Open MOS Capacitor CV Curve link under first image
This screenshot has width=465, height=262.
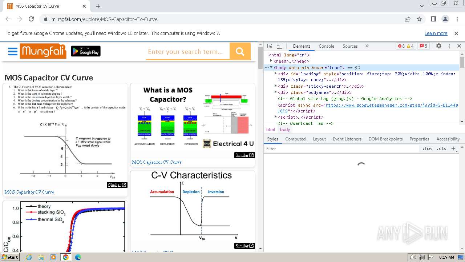(29, 192)
